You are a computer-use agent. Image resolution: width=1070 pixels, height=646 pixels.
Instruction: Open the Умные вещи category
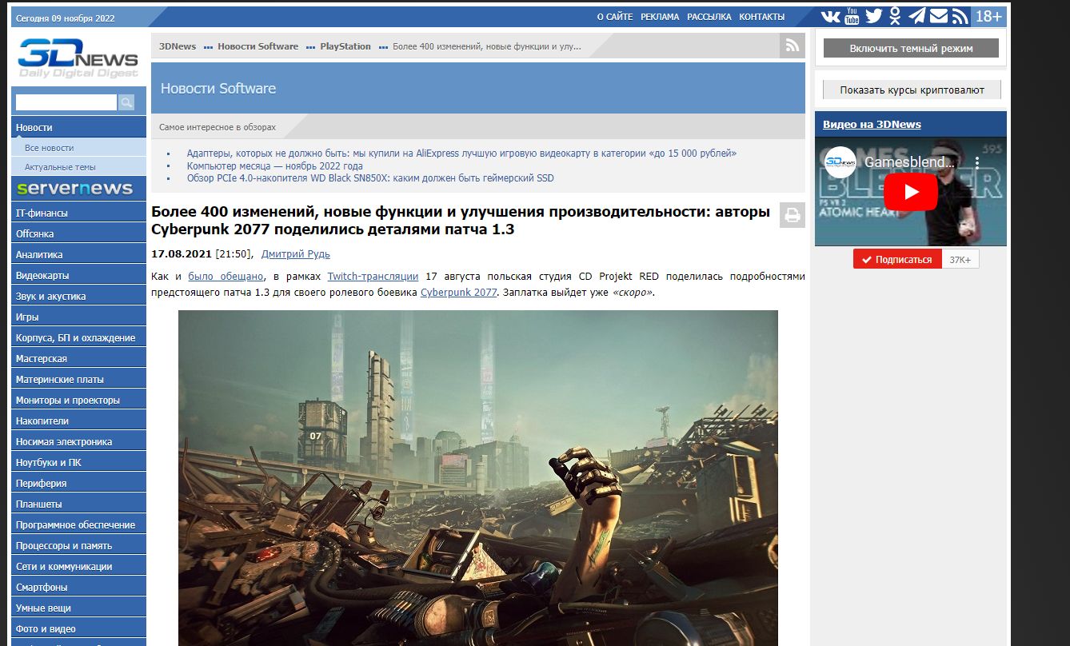coord(78,608)
